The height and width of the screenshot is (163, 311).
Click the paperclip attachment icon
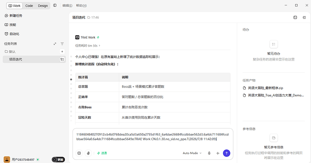point(88,153)
